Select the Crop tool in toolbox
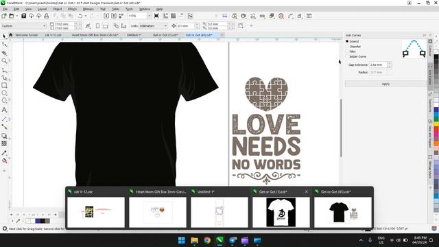The height and width of the screenshot is (247, 439). [4, 53]
